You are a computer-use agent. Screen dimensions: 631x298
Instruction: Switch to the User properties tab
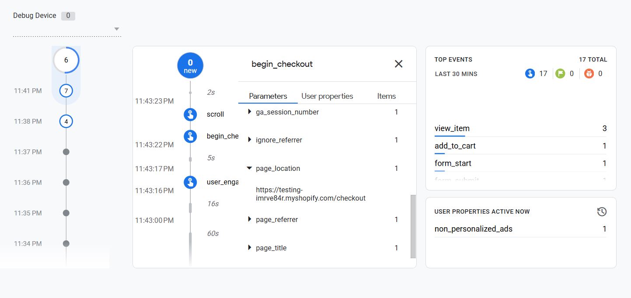coord(327,96)
